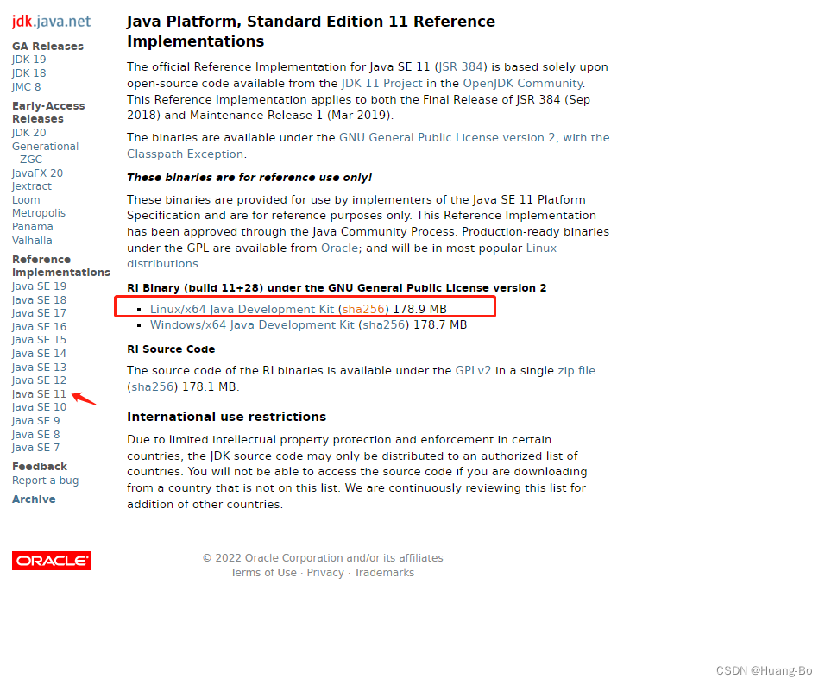Image resolution: width=825 pixels, height=685 pixels.
Task: Click the Feedback sidebar heading
Action: (40, 467)
